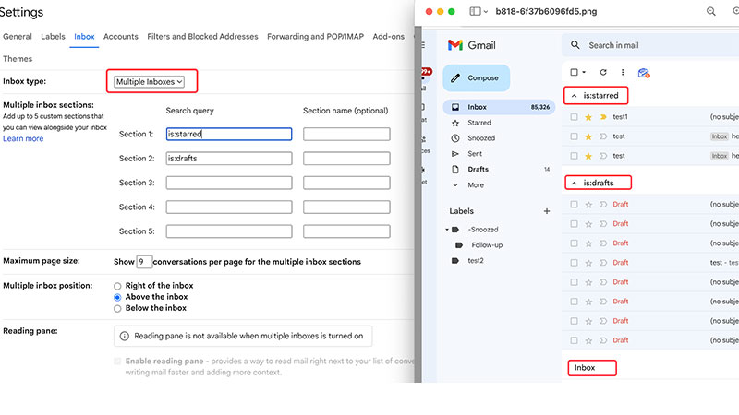Open Forwarding and POP/IMAP tab
Viewport: 739px width, 415px height.
[315, 37]
